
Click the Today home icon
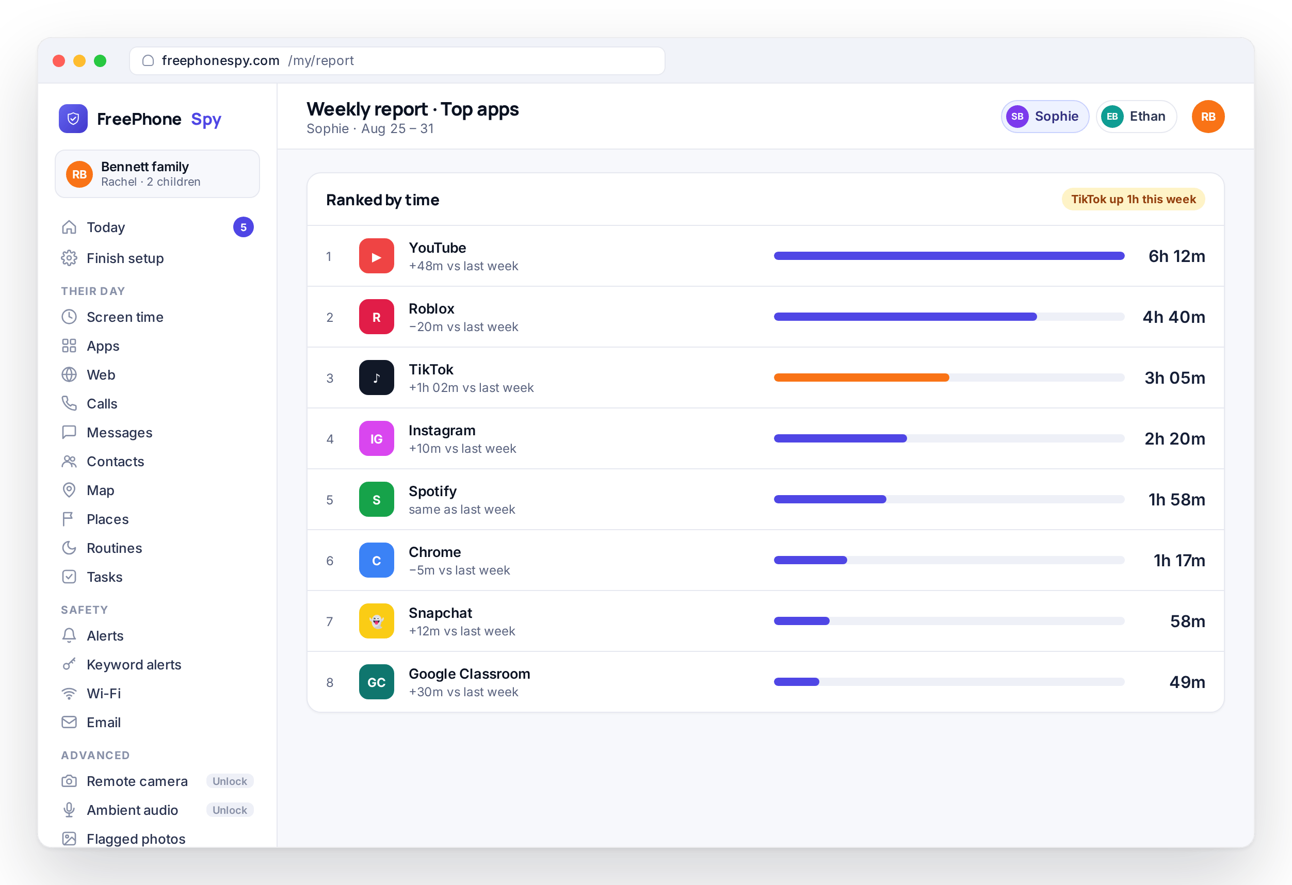click(x=69, y=227)
